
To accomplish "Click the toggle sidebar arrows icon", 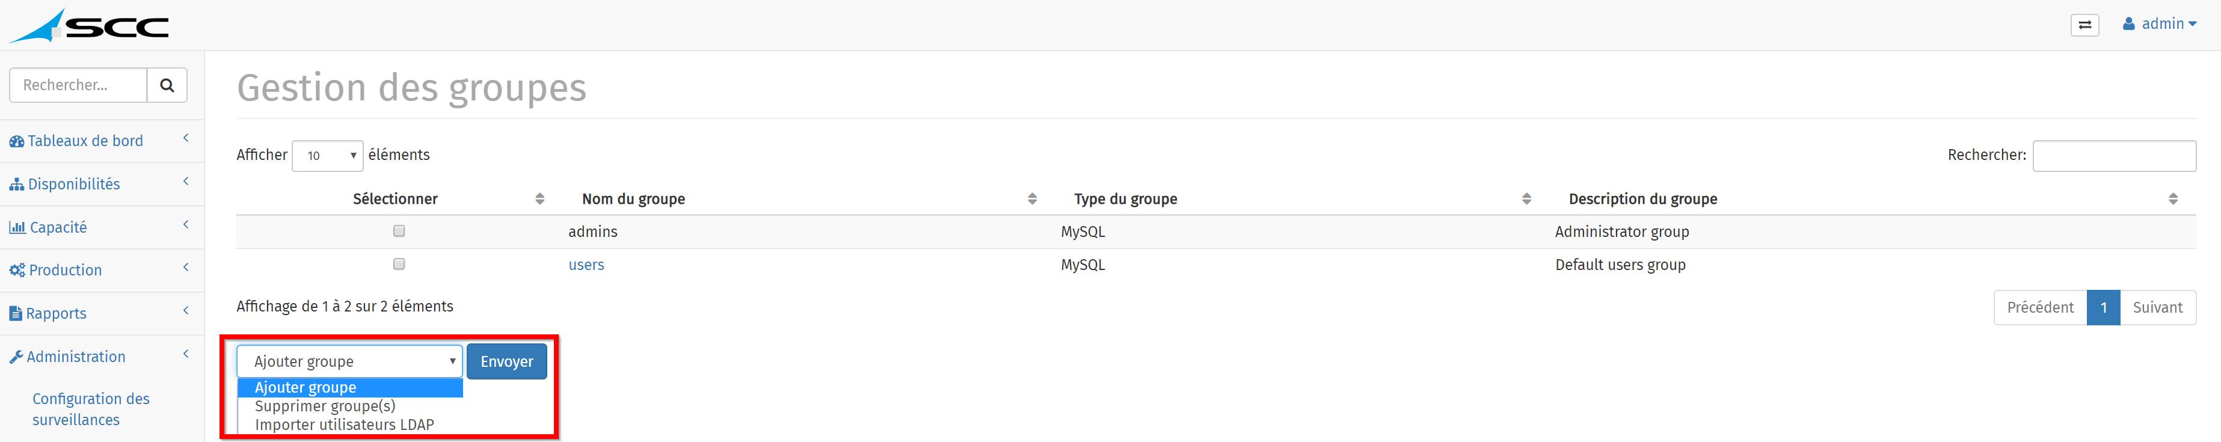I will click(2084, 25).
